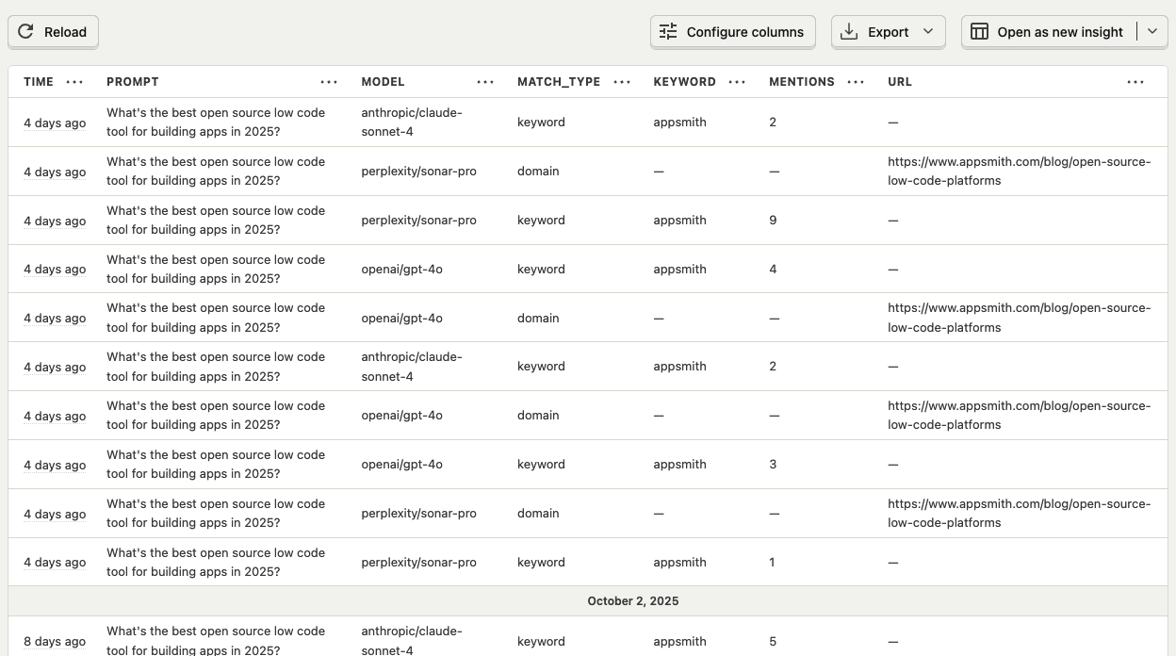Click the '8 days ago' timestamp

click(x=55, y=642)
